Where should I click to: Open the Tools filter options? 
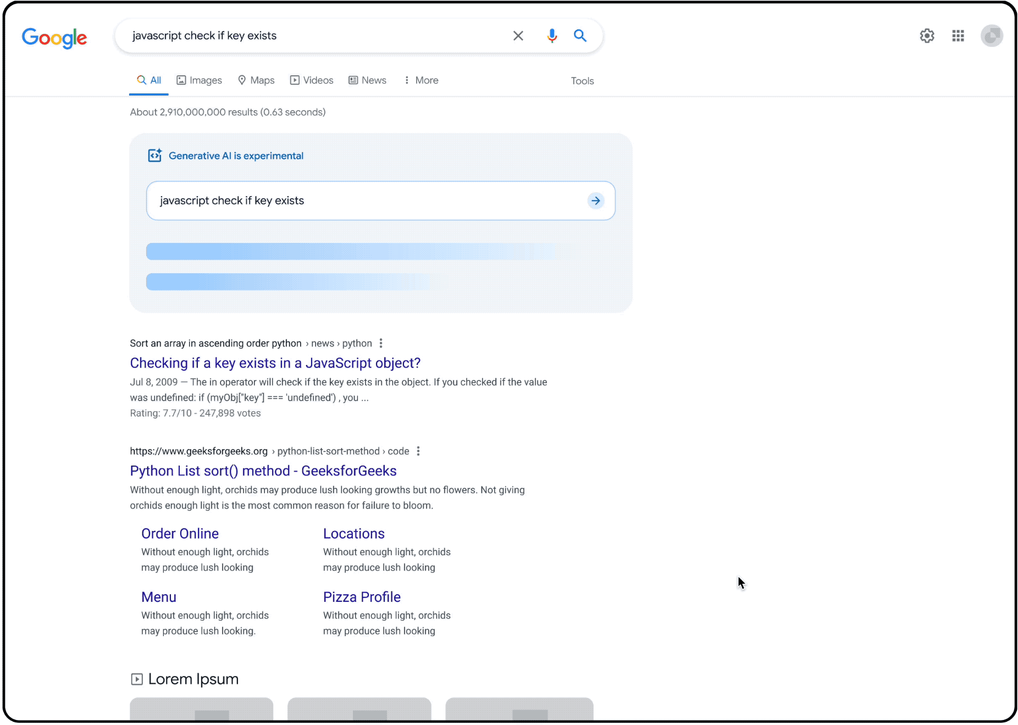point(582,81)
